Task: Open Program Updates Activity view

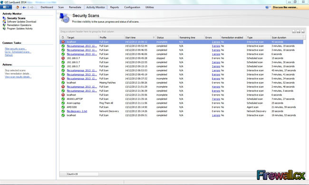Action: click(x=19, y=29)
